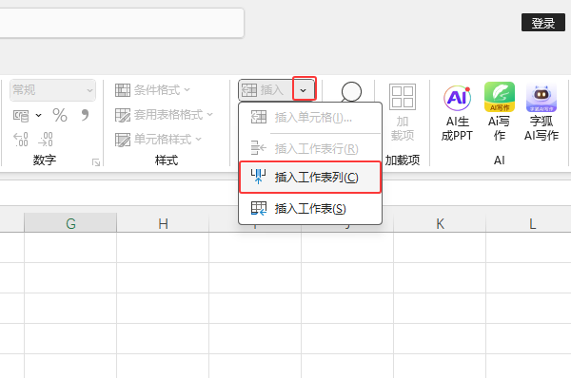
Task: Choose 插入工作表(S) from the menu
Action: click(310, 209)
